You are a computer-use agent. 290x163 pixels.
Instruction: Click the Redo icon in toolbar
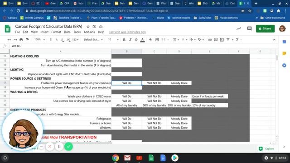15,40
